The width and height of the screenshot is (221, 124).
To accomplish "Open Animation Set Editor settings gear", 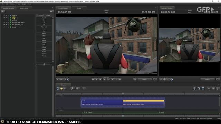I will 51,11.
